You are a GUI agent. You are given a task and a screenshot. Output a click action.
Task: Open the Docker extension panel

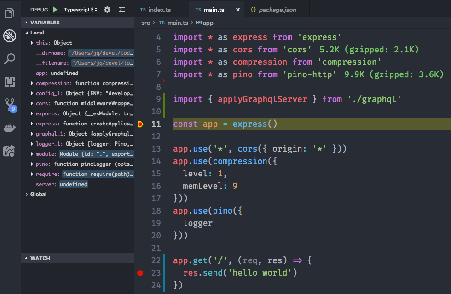point(10,128)
